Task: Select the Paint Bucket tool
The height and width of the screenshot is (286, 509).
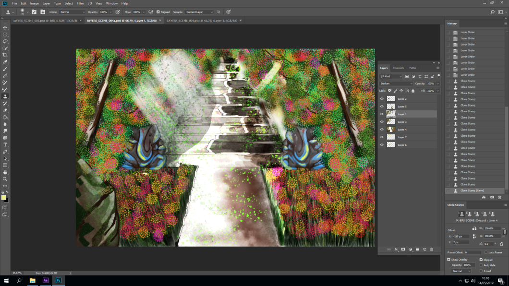Action: [5, 117]
